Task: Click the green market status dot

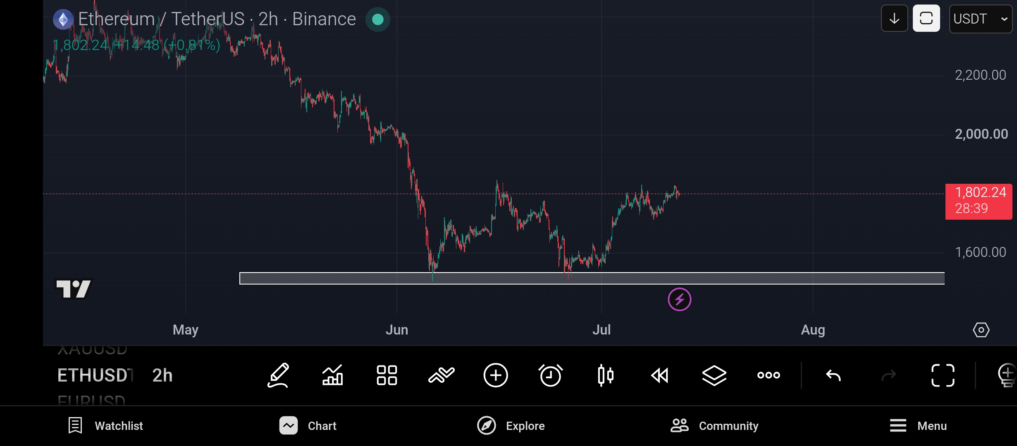Action: click(x=378, y=19)
